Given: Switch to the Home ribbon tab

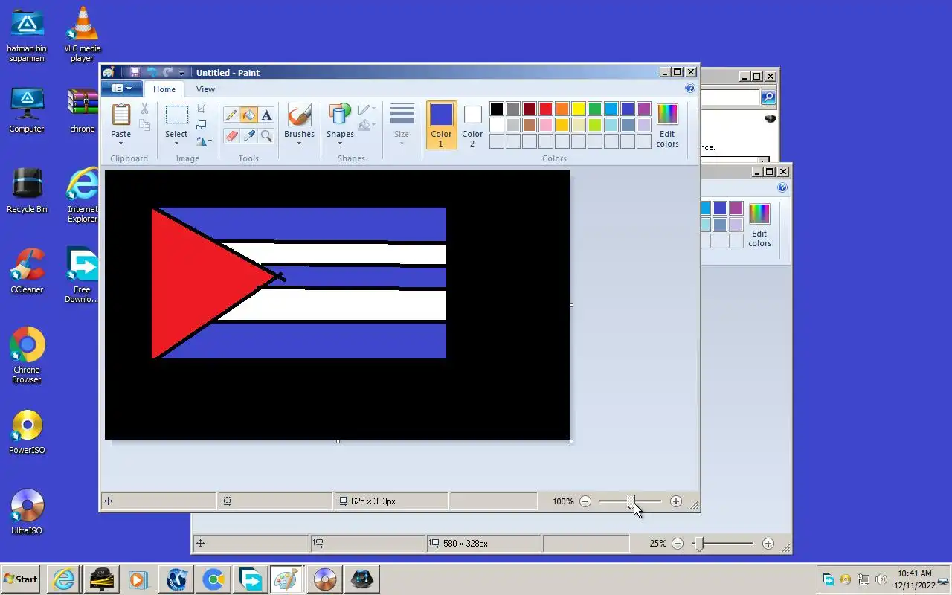Looking at the screenshot, I should [x=164, y=89].
